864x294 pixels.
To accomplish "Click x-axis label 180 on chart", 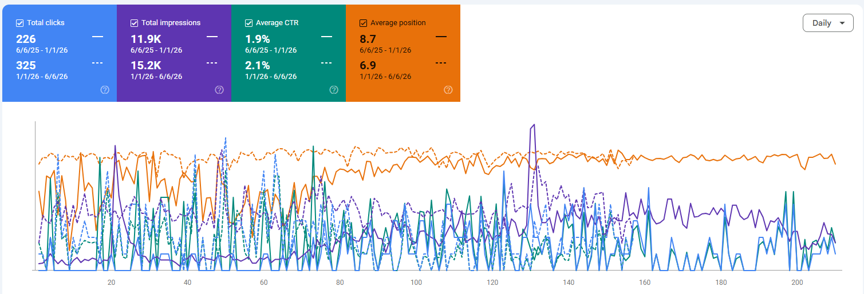I will (721, 283).
